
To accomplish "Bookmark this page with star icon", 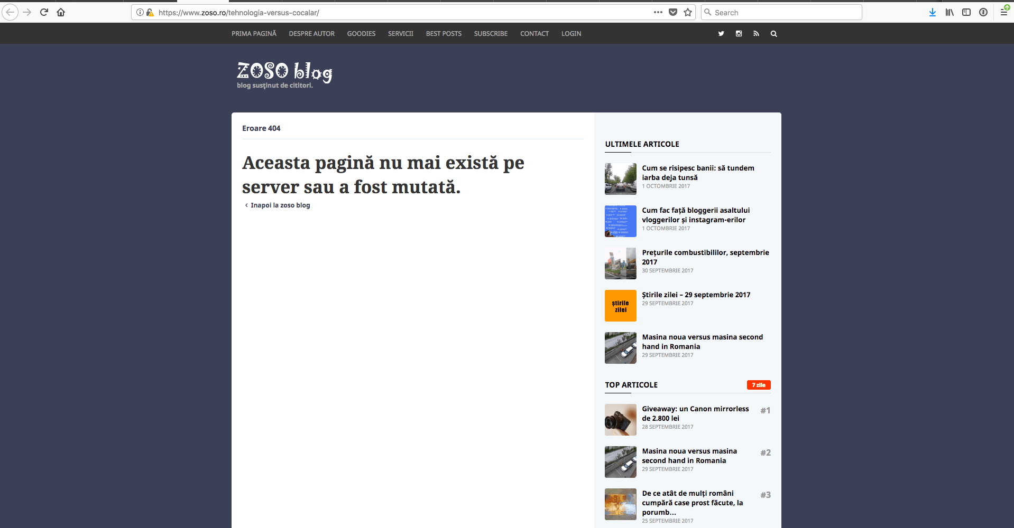I will 688,12.
